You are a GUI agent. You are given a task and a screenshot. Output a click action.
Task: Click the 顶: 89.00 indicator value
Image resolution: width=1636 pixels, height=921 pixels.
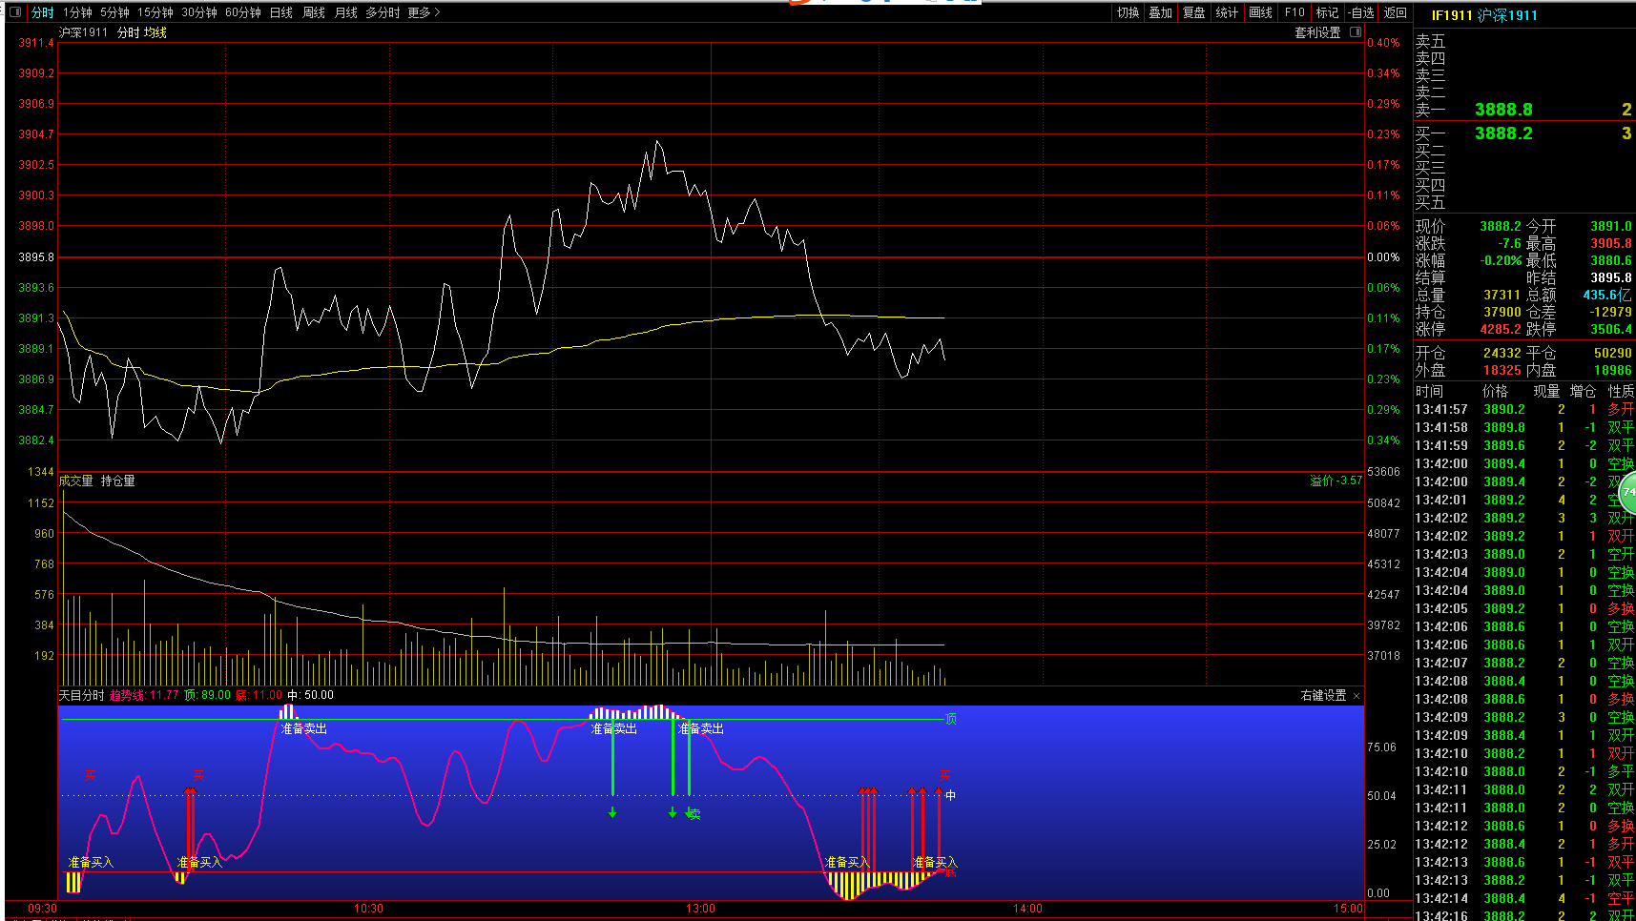click(208, 695)
